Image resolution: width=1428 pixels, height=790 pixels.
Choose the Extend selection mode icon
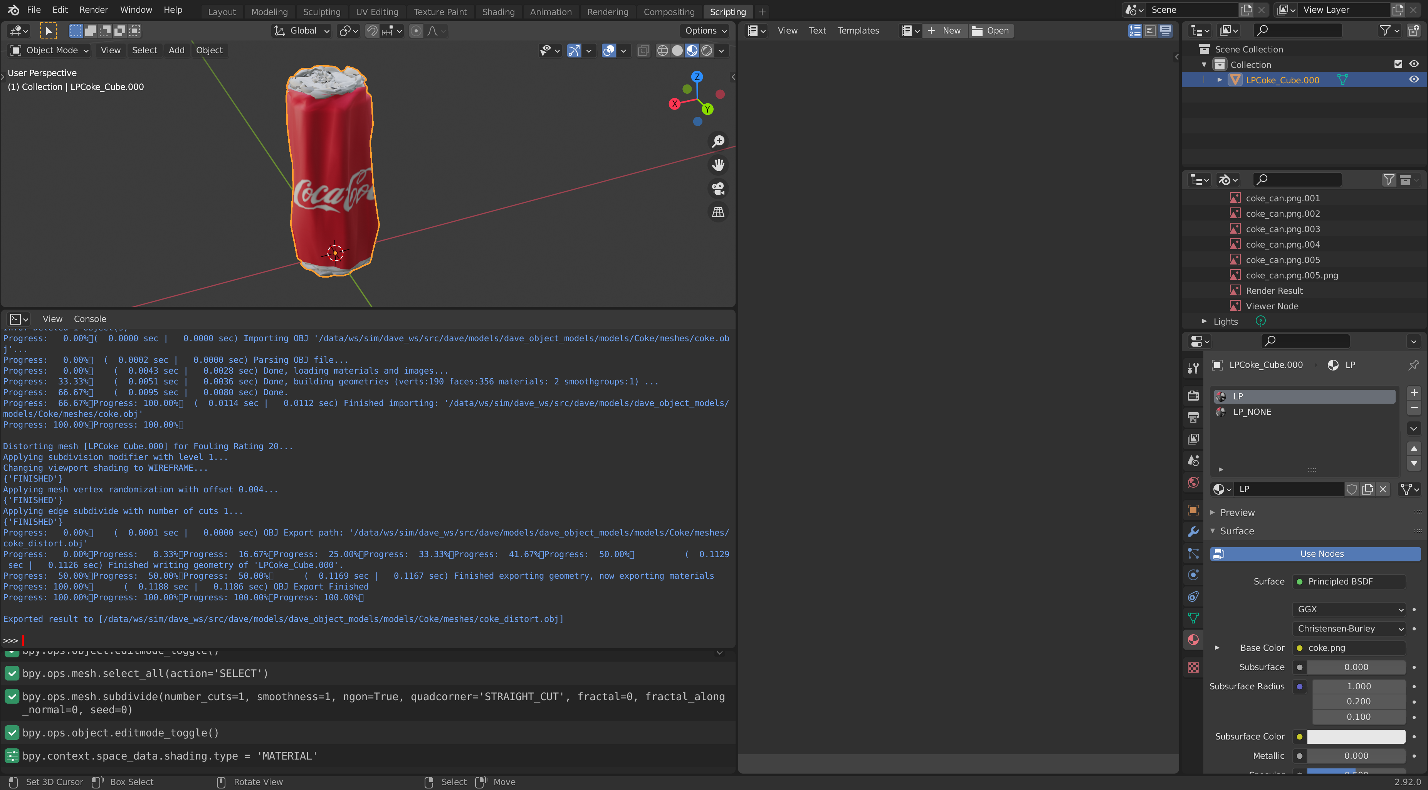tap(91, 31)
